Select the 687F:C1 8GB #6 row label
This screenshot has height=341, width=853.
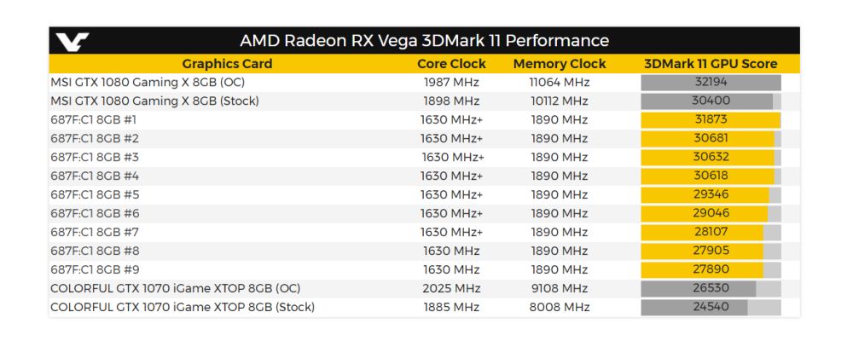coord(95,214)
